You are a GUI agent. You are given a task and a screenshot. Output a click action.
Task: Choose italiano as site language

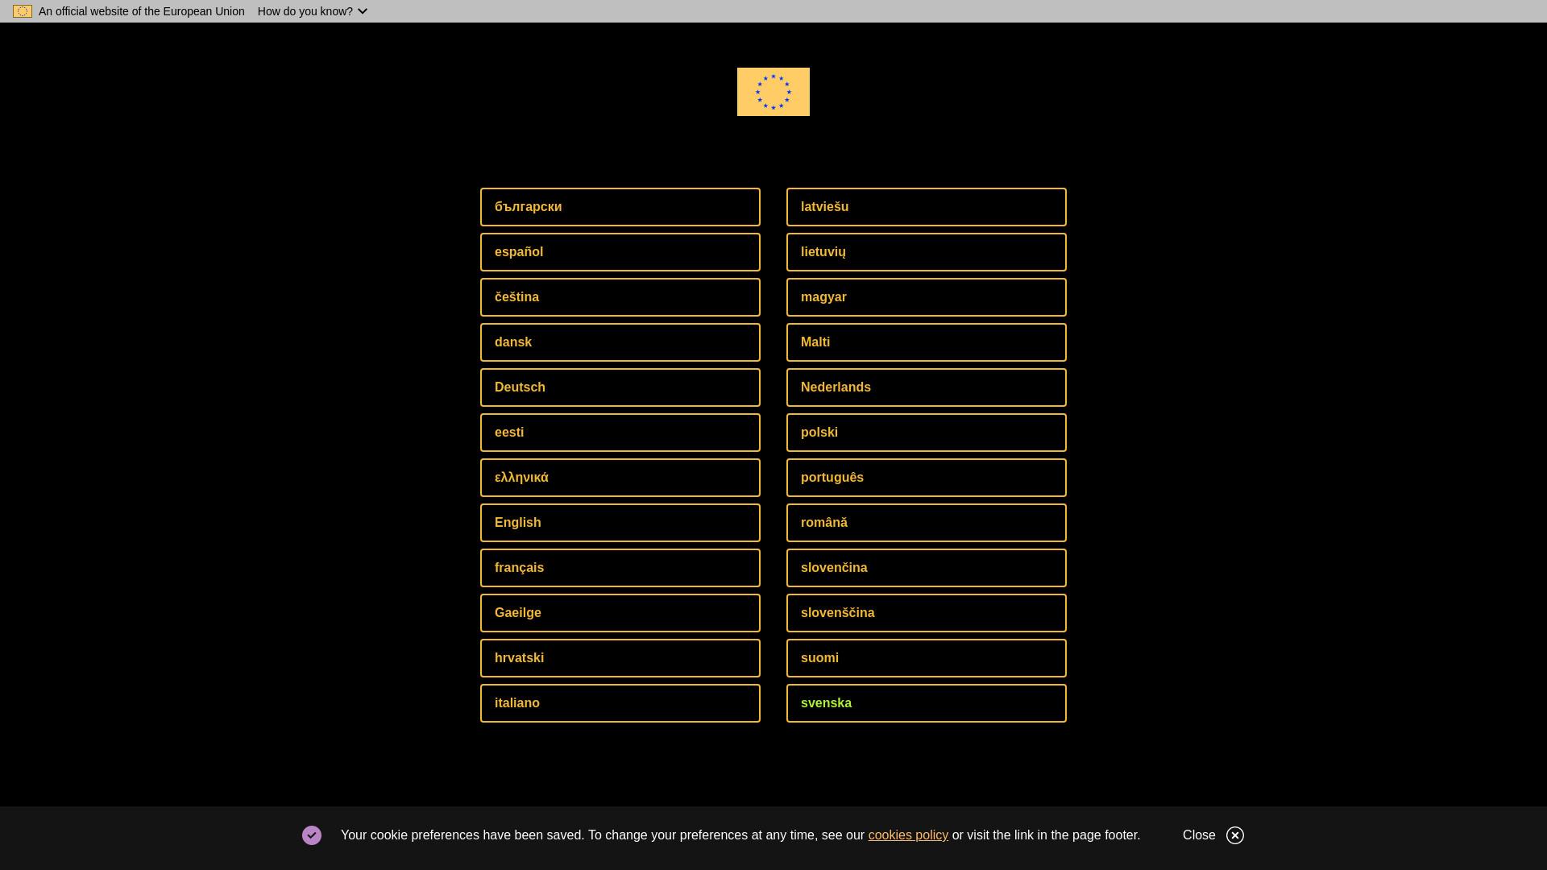620,703
